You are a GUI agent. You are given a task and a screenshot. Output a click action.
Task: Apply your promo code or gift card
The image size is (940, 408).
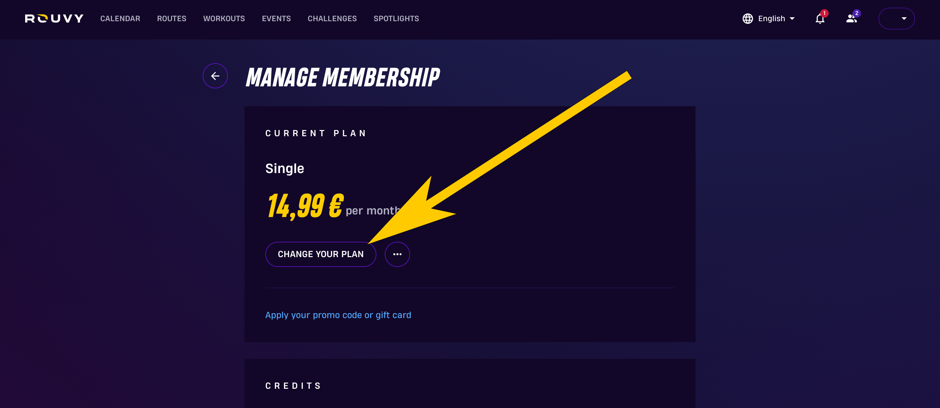(338, 315)
